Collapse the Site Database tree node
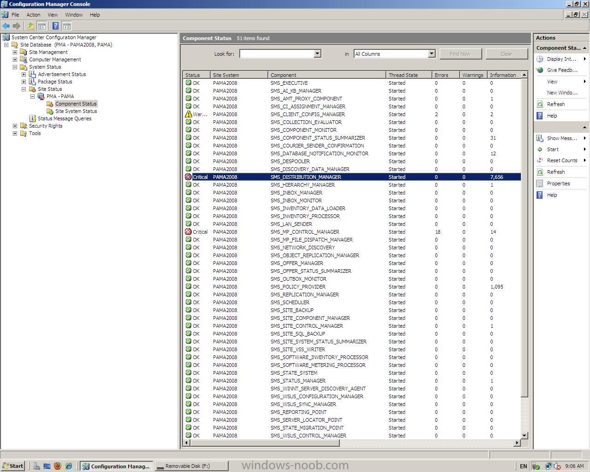This screenshot has height=472, width=590. 6,45
